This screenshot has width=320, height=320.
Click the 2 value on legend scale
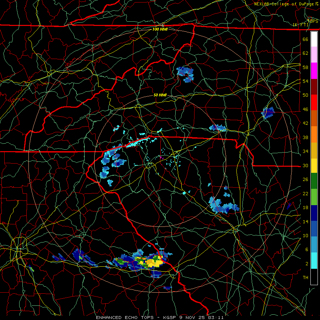307,264
